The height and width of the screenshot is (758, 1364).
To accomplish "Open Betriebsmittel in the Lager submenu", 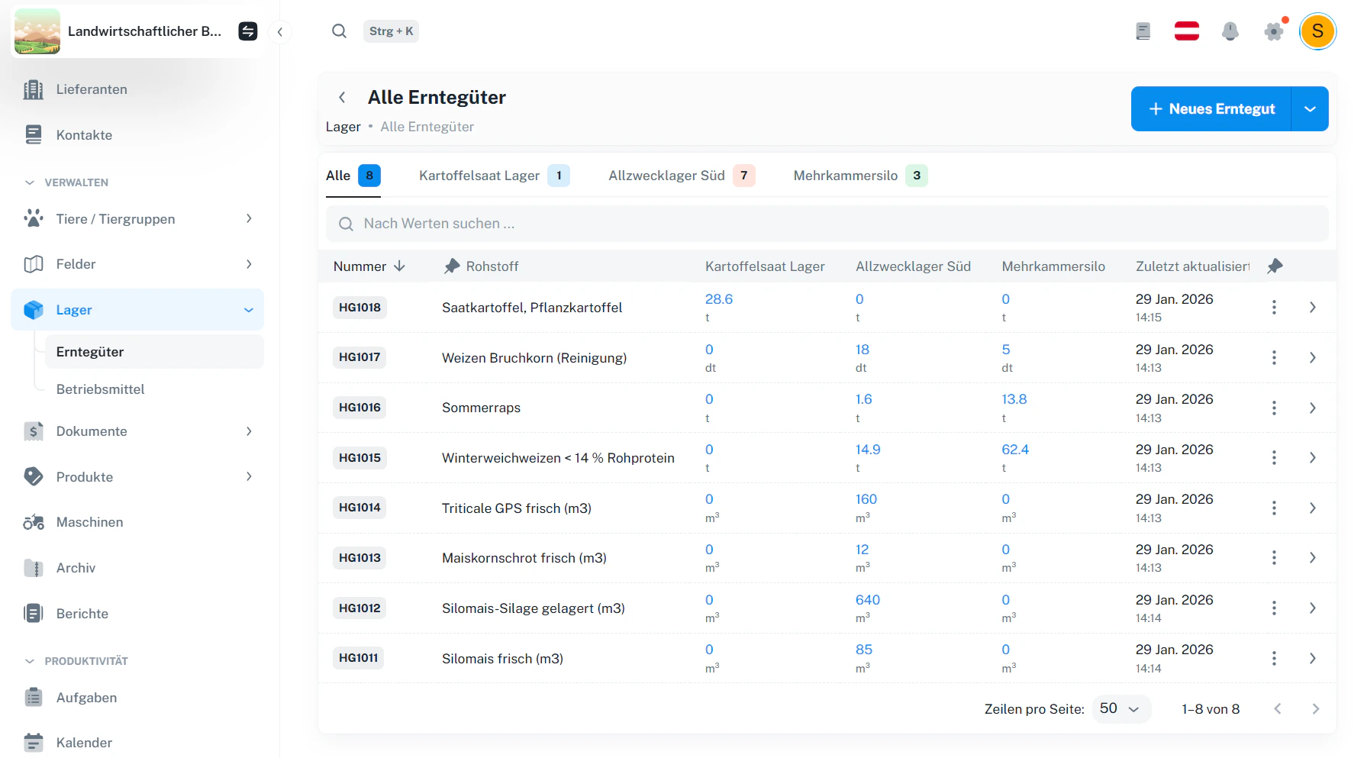I will point(100,389).
